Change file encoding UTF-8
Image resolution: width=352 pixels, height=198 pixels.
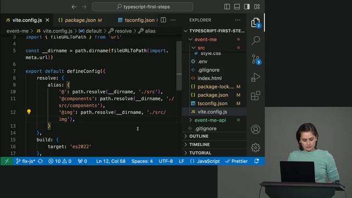click(166, 161)
